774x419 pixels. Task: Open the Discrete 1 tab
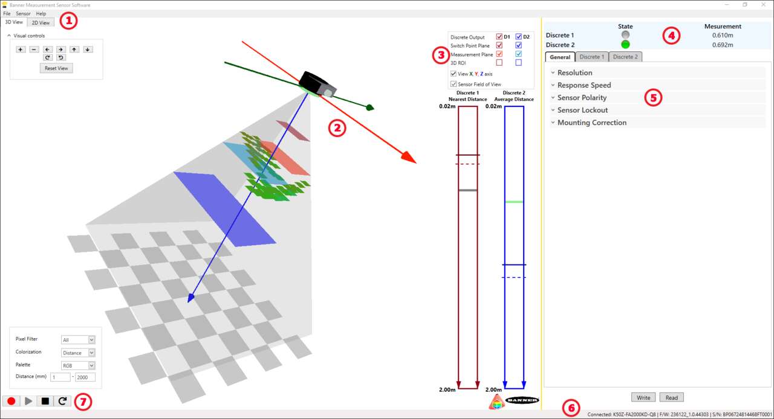pos(591,57)
